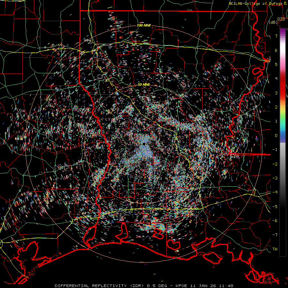The image size is (288, 288).
Task: Click the 4 value on the color scale
Action: 276,79
